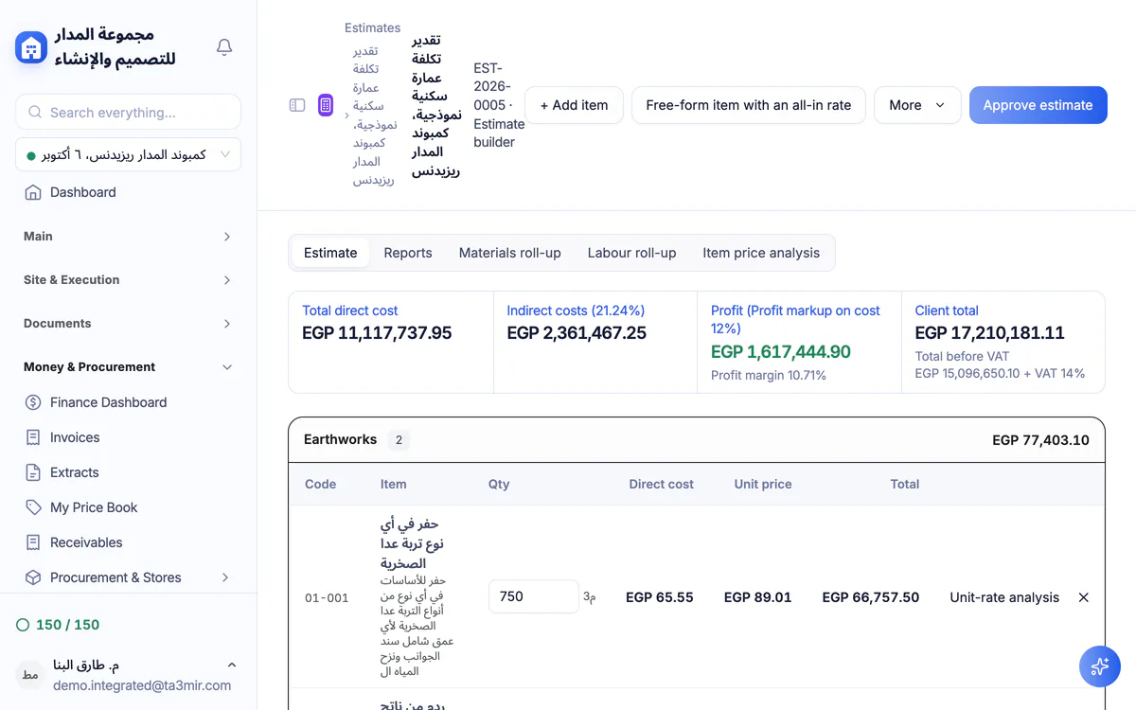The width and height of the screenshot is (1136, 710).
Task: Click Client total label
Action: (x=947, y=311)
